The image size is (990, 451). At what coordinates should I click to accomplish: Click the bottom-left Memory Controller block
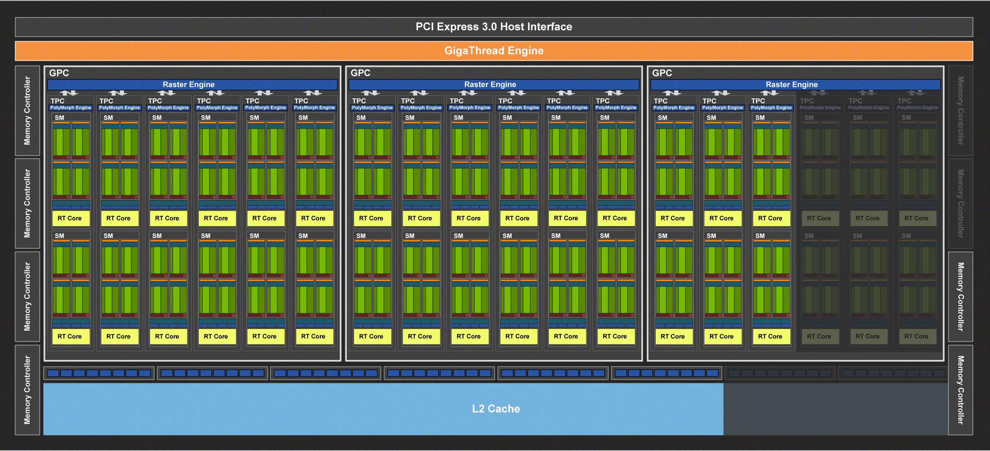coord(27,390)
